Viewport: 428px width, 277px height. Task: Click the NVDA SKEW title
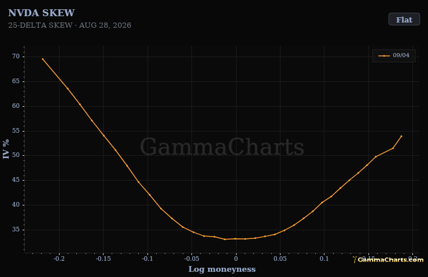click(x=41, y=13)
